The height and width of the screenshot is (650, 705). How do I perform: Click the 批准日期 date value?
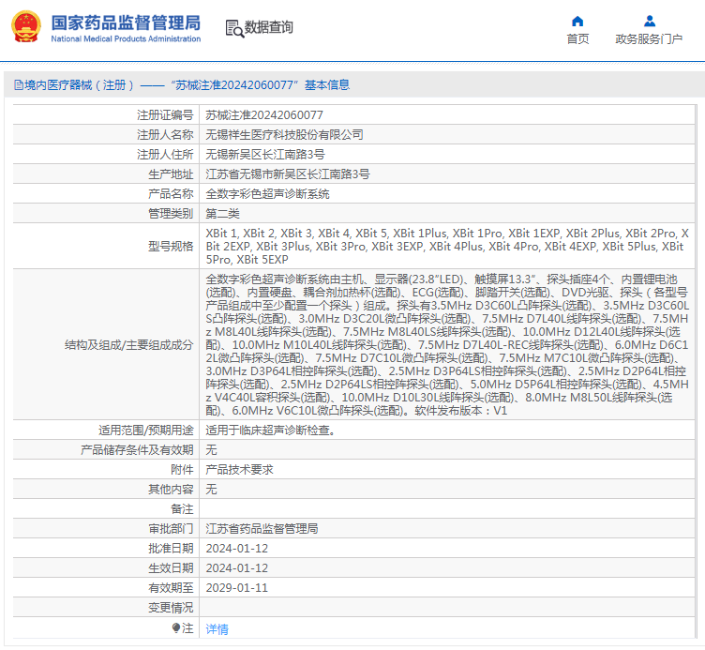236,548
